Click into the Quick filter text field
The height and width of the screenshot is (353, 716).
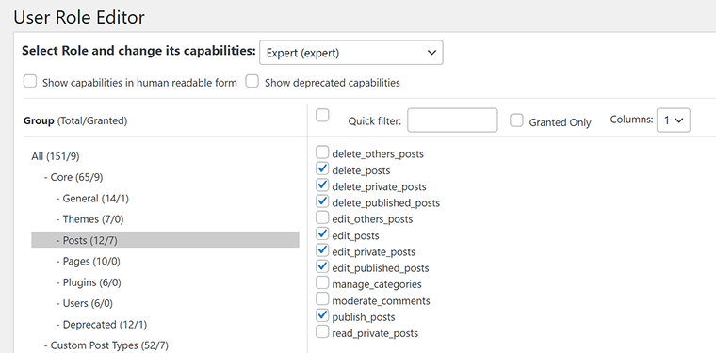coord(452,120)
